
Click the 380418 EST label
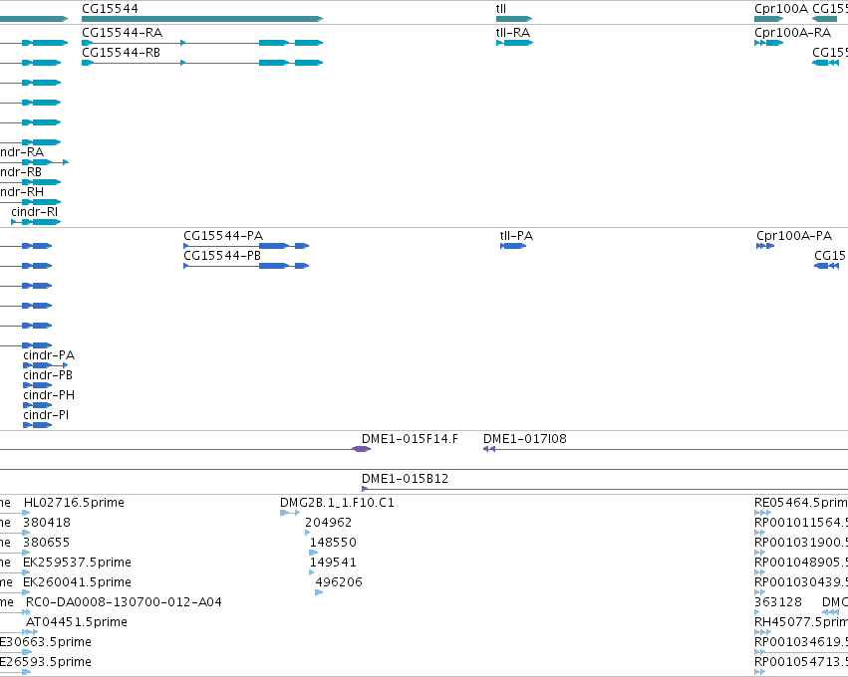[x=47, y=523]
